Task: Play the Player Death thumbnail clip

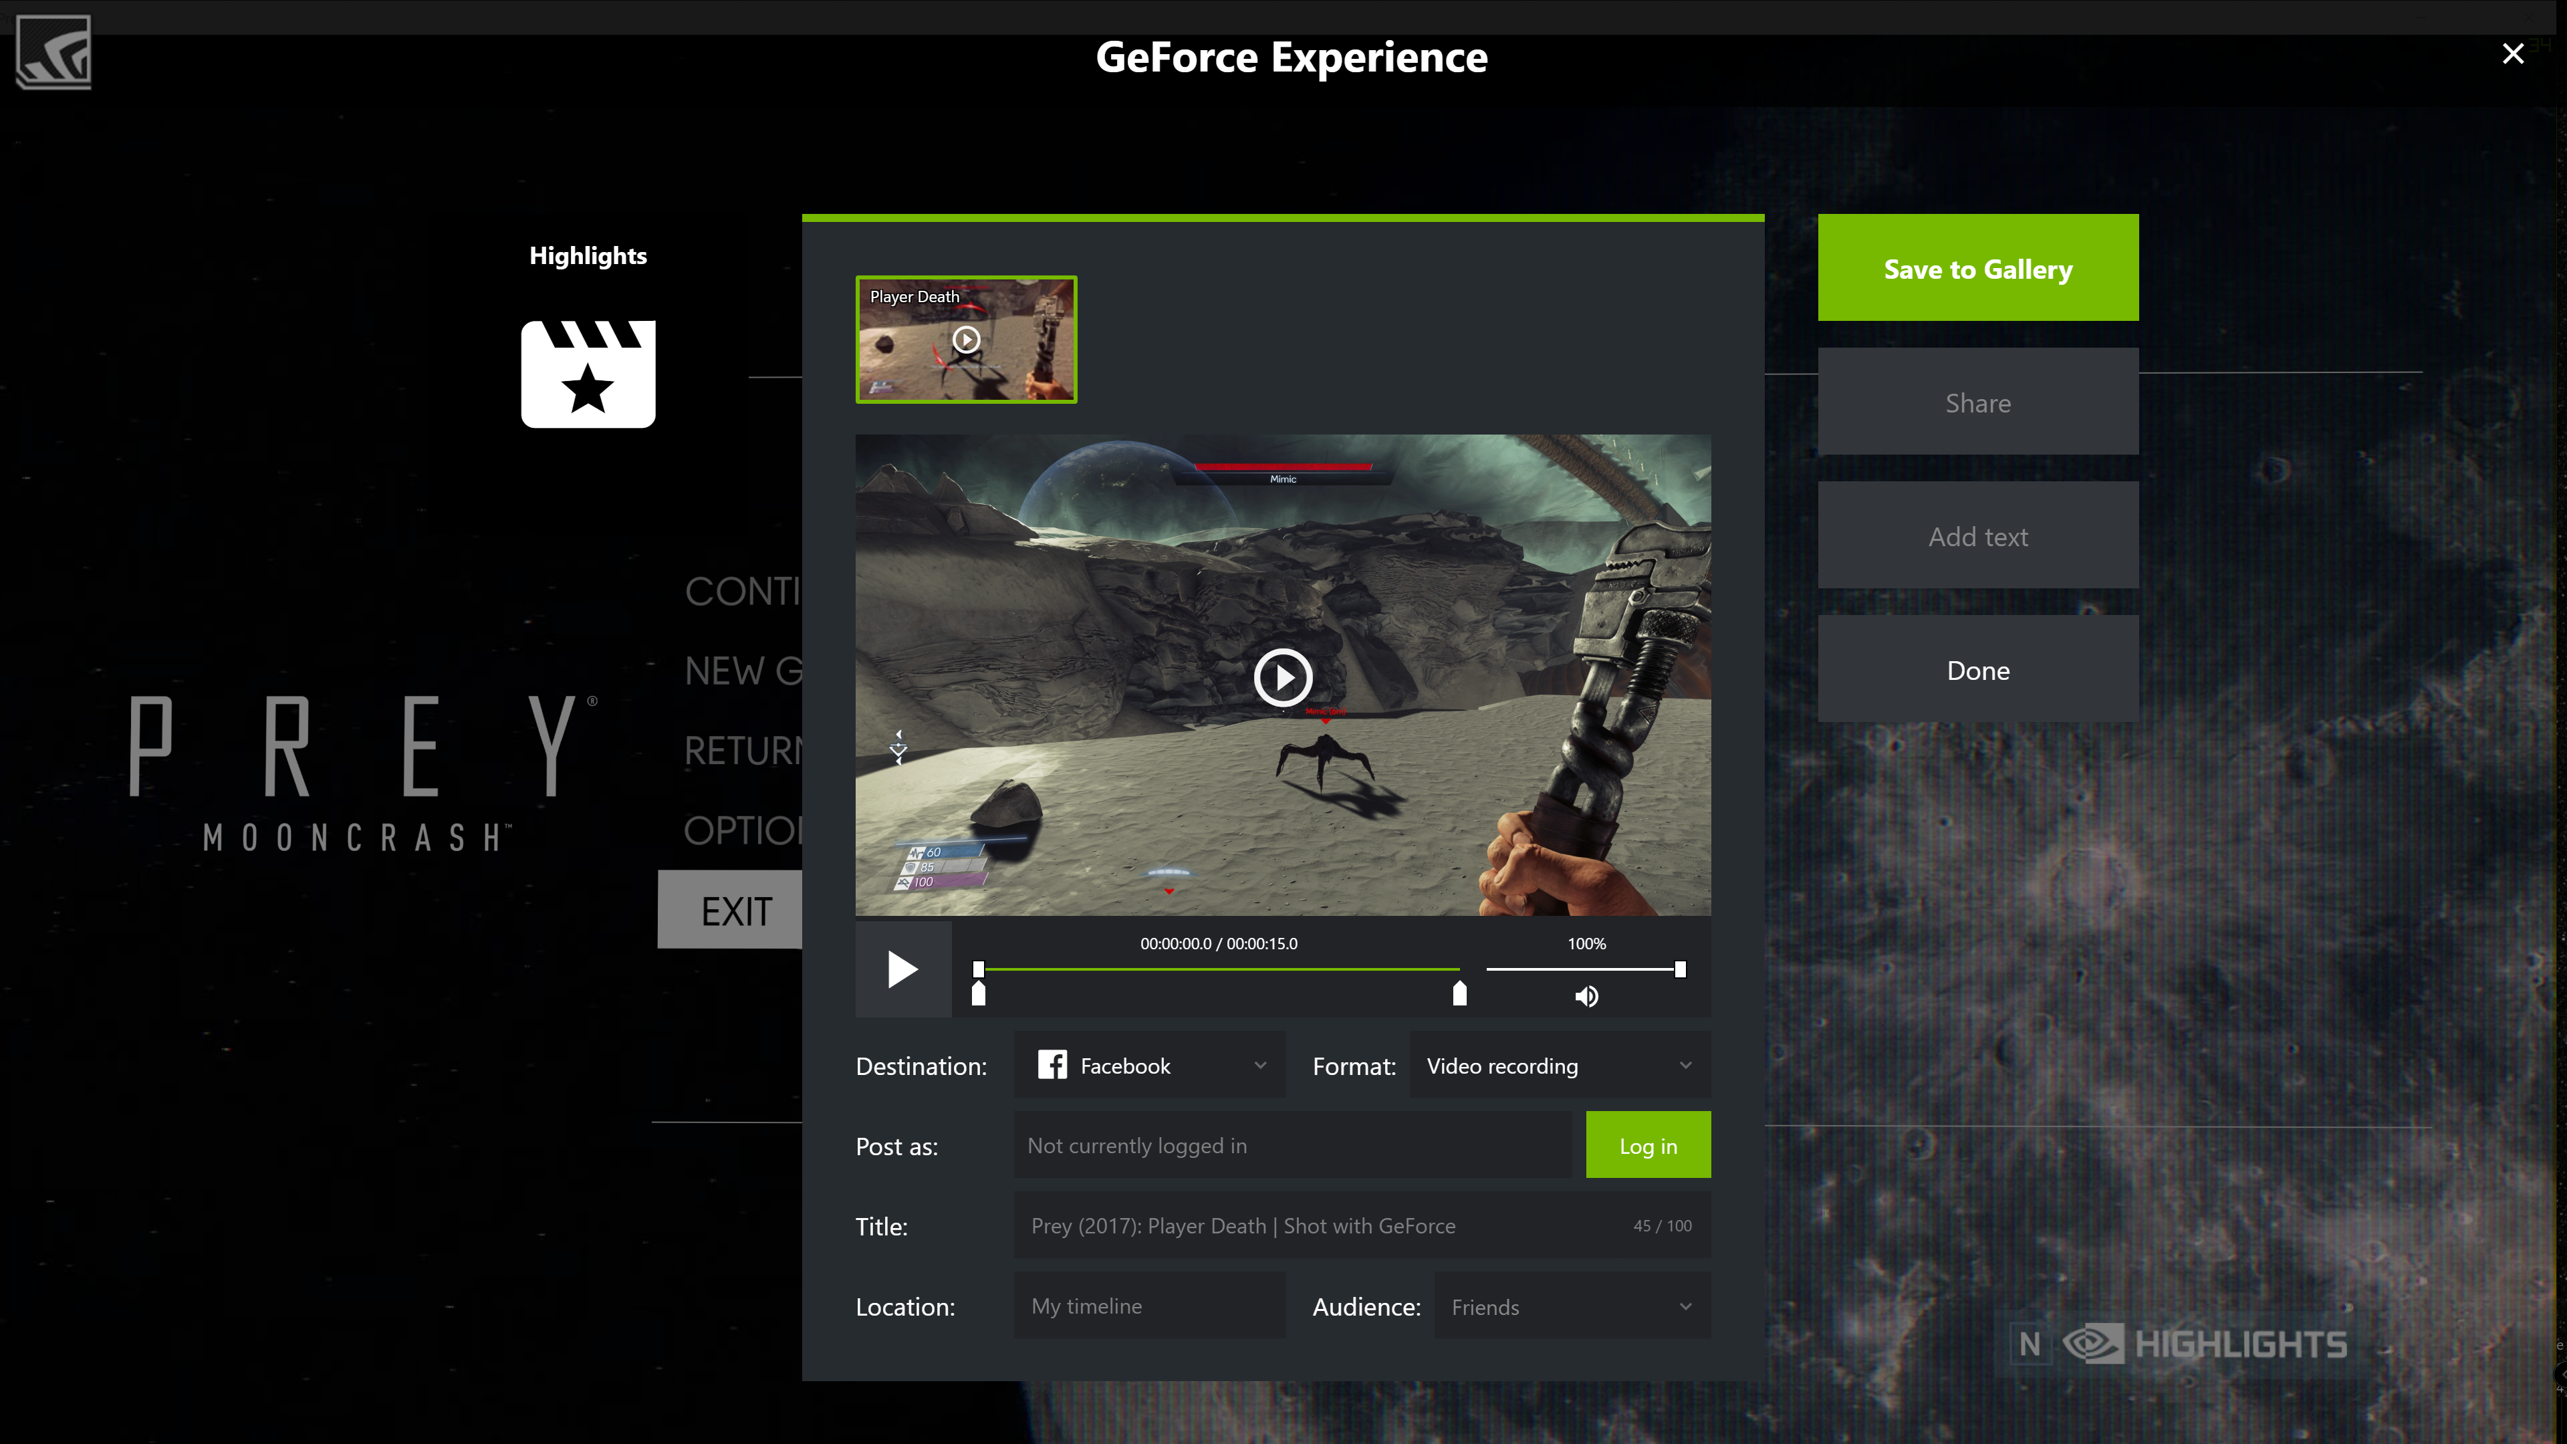Action: (x=965, y=340)
